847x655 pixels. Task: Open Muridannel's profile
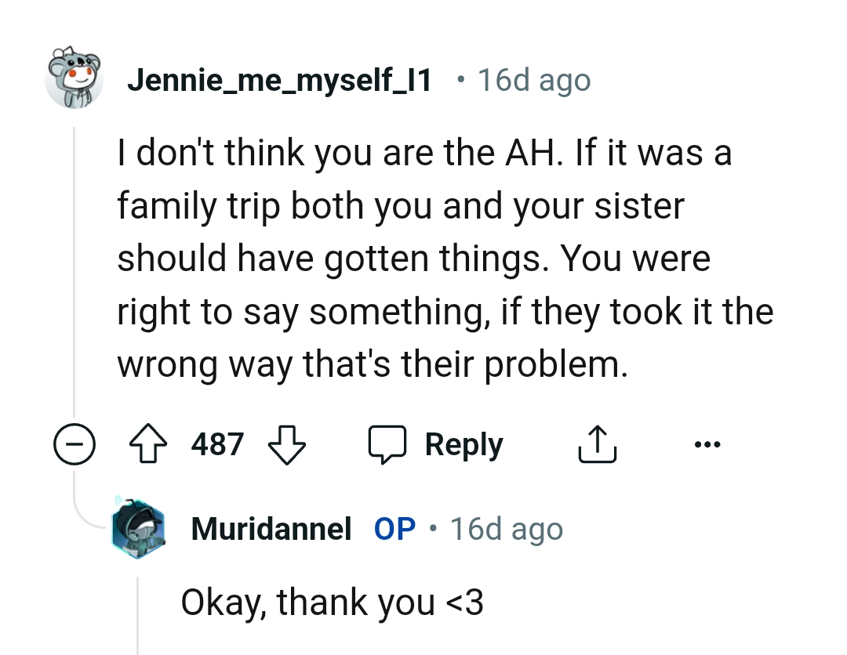(271, 529)
